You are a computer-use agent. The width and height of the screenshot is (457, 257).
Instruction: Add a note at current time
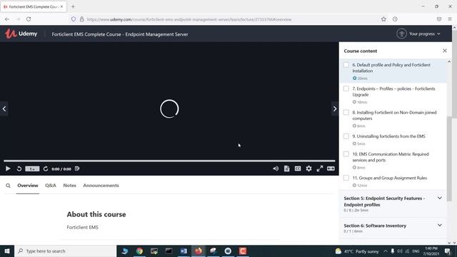(x=77, y=168)
